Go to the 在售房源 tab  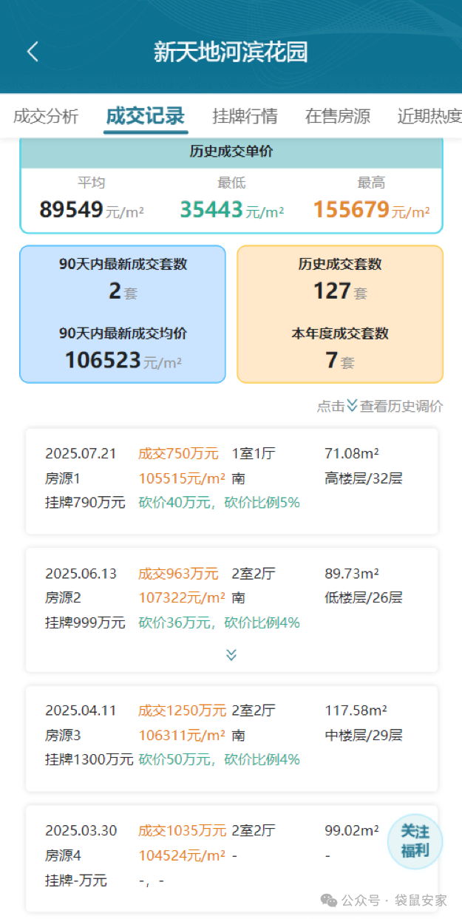tap(337, 116)
